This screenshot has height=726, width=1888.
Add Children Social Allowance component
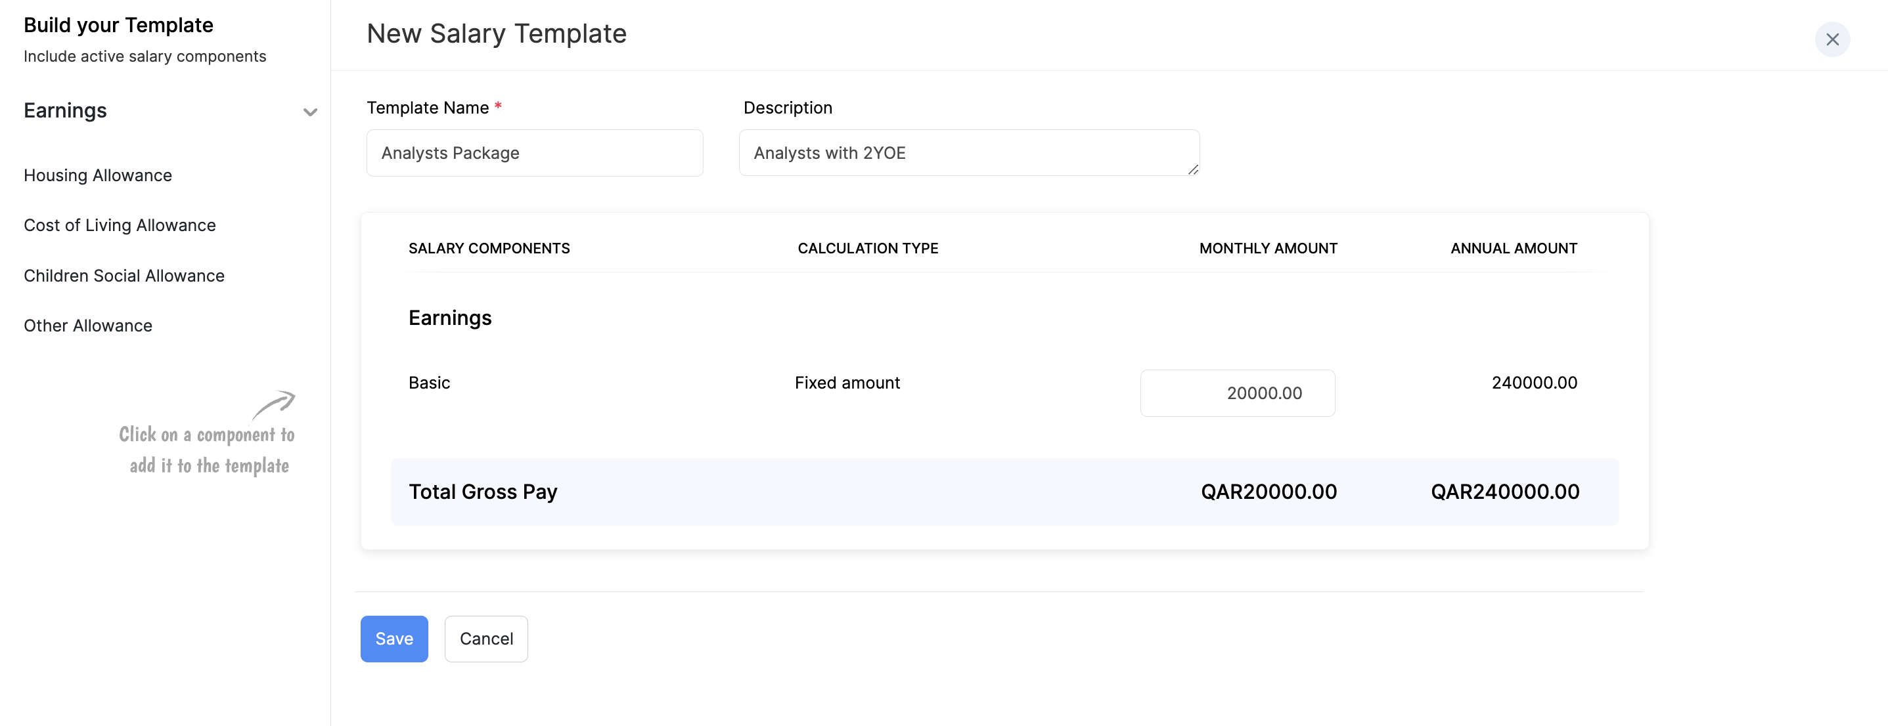click(124, 276)
